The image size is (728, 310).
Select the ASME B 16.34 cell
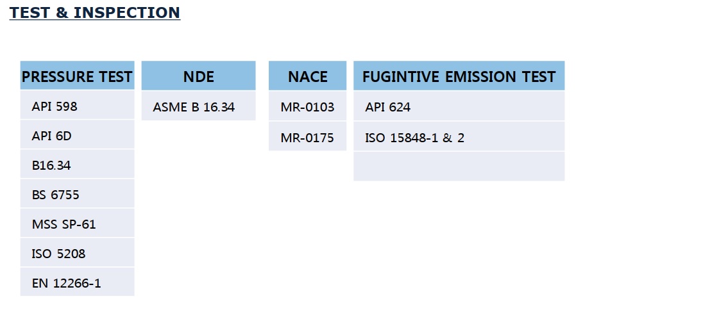point(194,107)
